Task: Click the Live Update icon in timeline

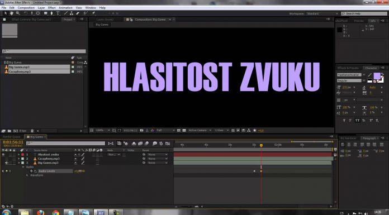Action: 119,144
